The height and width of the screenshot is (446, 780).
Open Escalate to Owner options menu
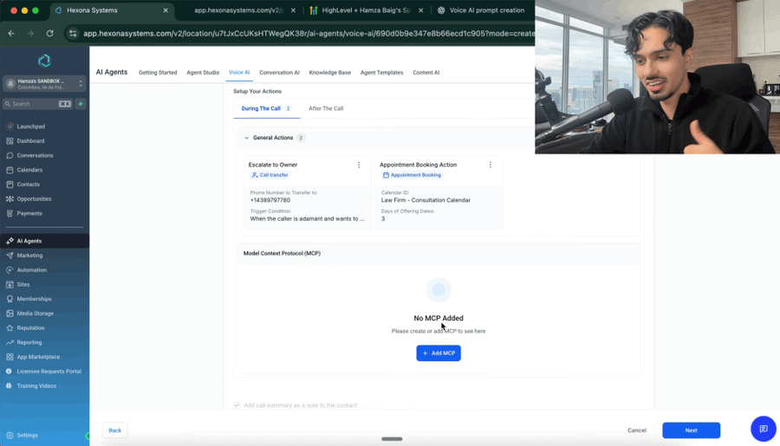359,165
